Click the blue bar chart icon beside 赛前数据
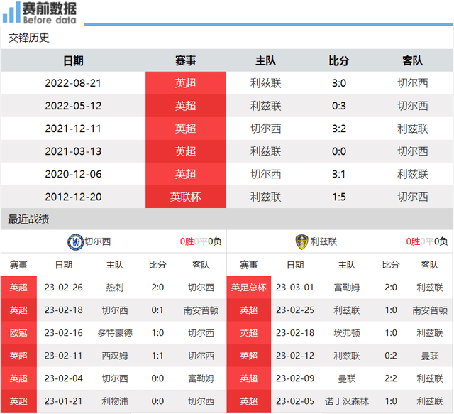The image size is (454, 414). 11,12
